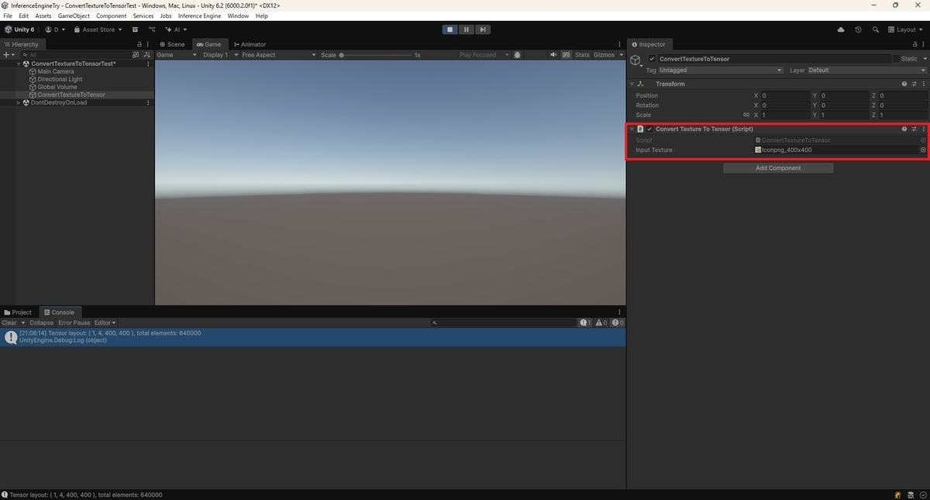Viewport: 930px width, 500px height.
Task: Open ConvertTextureToTensorTest scene options menu
Action: (148, 64)
